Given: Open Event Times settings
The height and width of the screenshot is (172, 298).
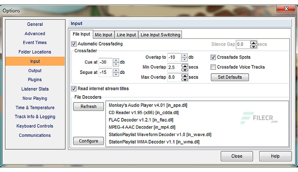Looking at the screenshot, I should pos(35,43).
